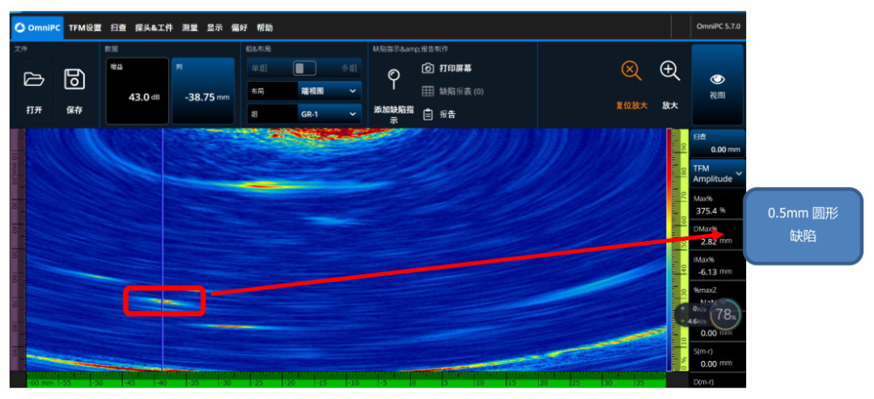Click the 视图 eye button
874x399 pixels.
pos(717,84)
